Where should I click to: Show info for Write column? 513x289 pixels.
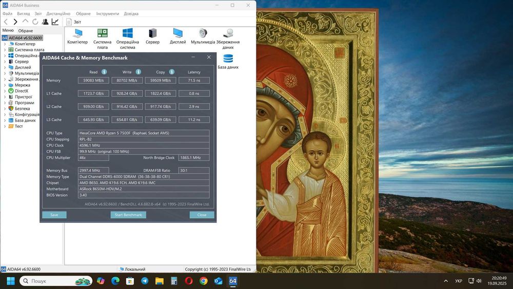(139, 72)
